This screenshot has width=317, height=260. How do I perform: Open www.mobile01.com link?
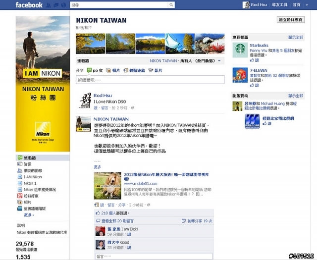click(141, 184)
